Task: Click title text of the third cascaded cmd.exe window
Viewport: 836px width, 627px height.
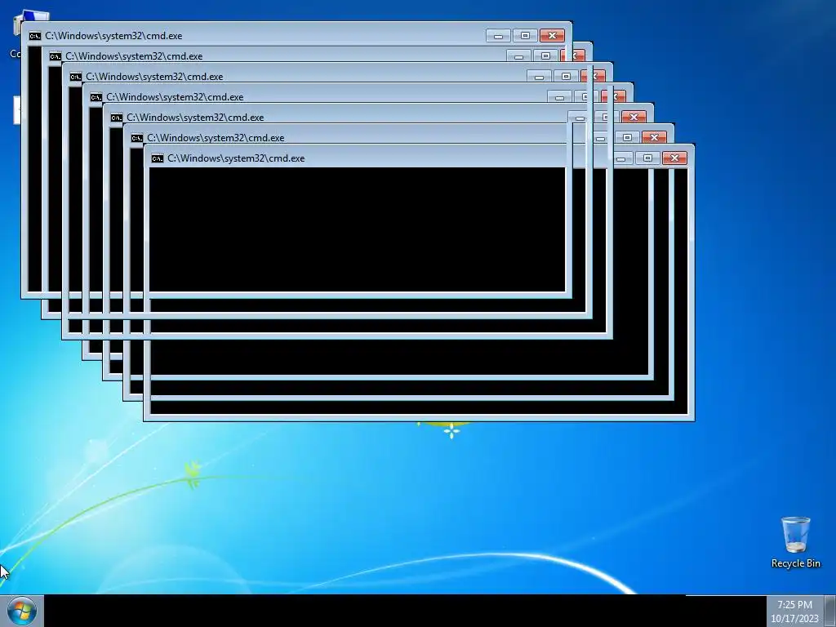Action: tap(154, 77)
